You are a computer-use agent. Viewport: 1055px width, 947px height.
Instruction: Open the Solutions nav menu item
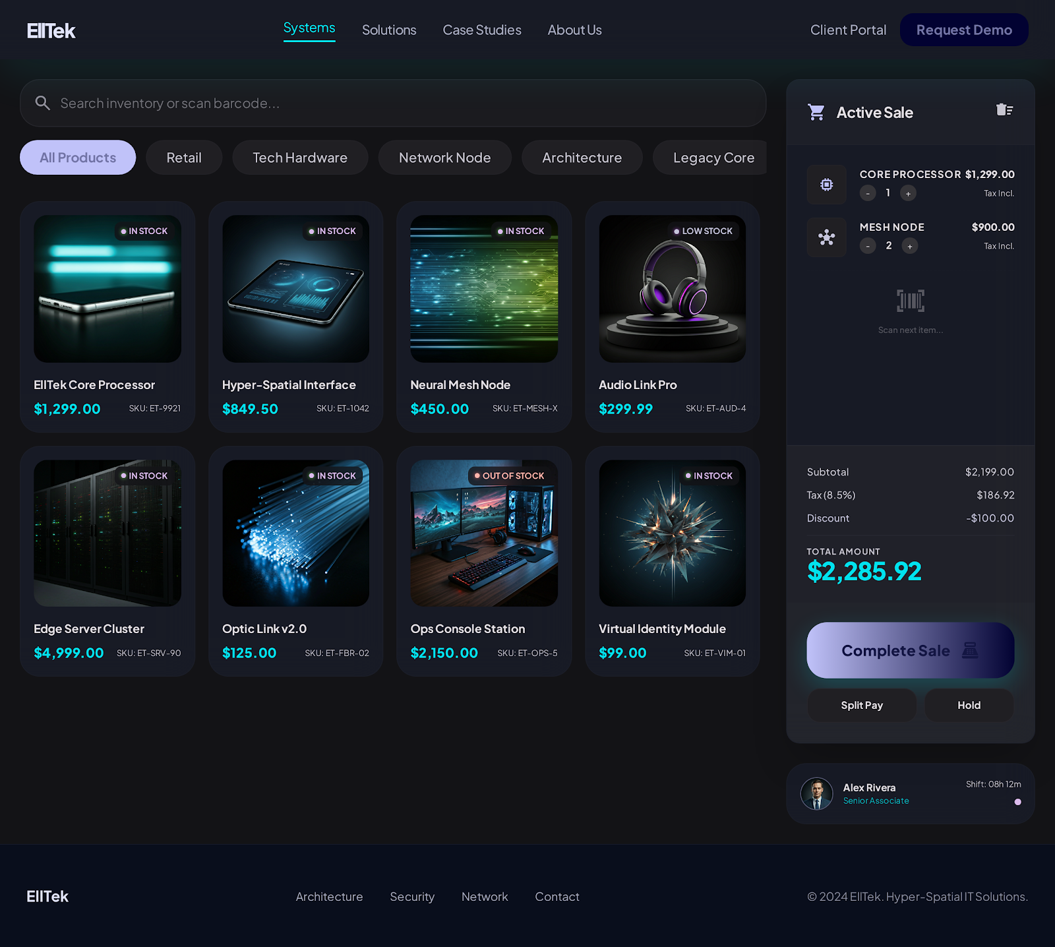[x=389, y=30]
